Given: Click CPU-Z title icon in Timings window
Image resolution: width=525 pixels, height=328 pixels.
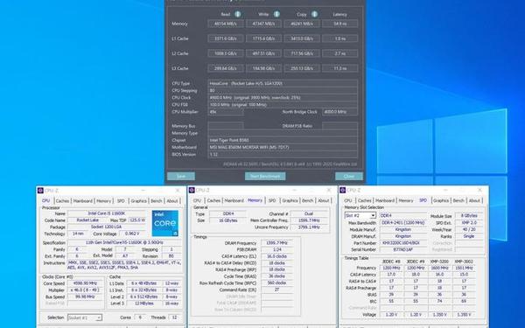Looking at the screenshot, I should coord(192,190).
